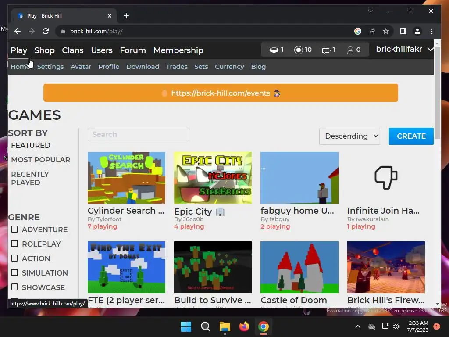Screen dimensions: 449x337
Task: Open a new browser tab
Action: [x=126, y=16]
